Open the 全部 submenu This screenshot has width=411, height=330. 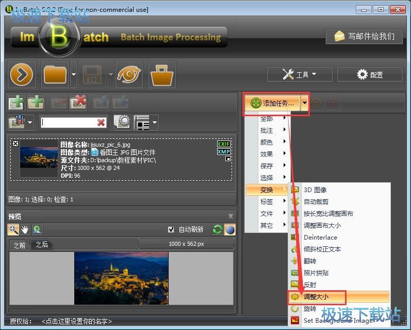[267, 118]
